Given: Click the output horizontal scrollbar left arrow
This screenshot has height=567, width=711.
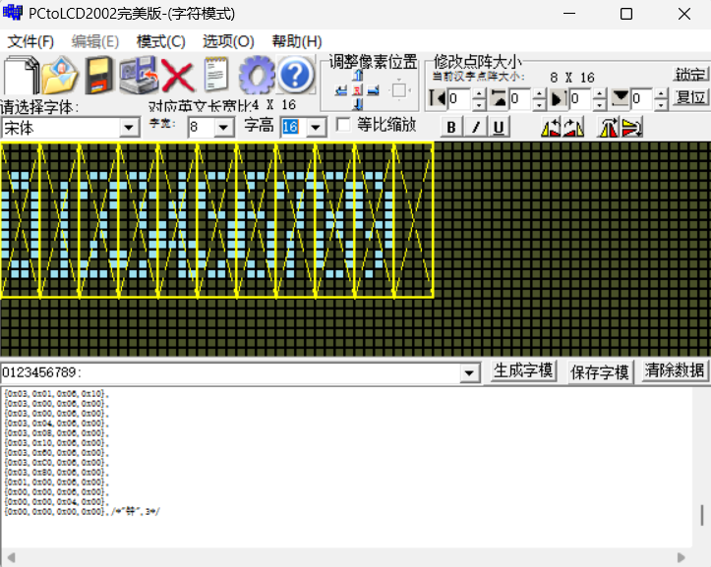Looking at the screenshot, I should 11,557.
